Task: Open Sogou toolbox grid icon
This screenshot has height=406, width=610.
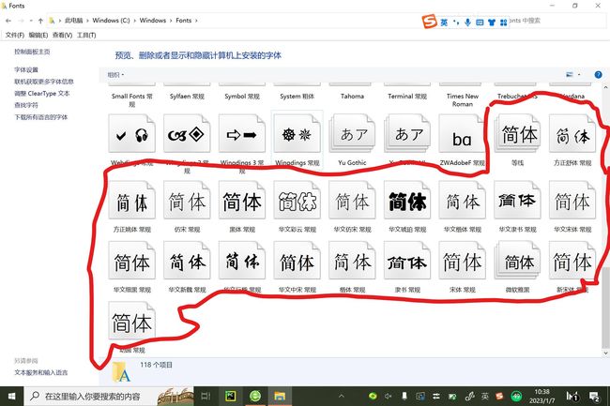Action: click(503, 23)
